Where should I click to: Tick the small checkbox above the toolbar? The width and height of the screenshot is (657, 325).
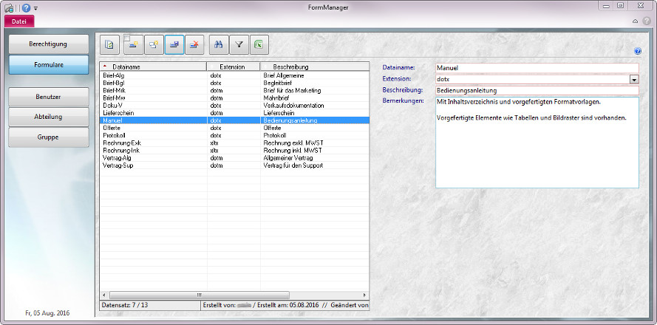[x=126, y=37]
